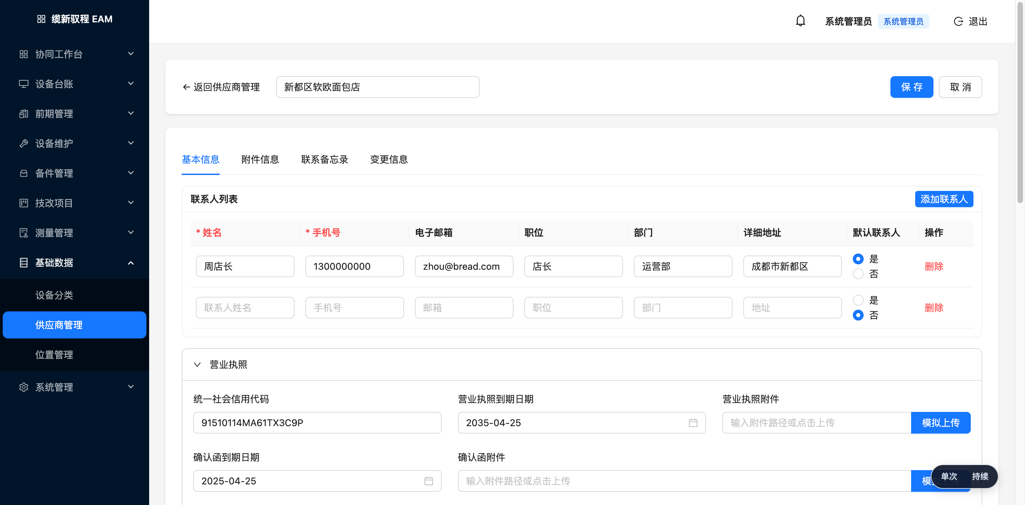This screenshot has width=1025, height=505.
Task: Click the email field zhou@bread.com
Action: 464,267
